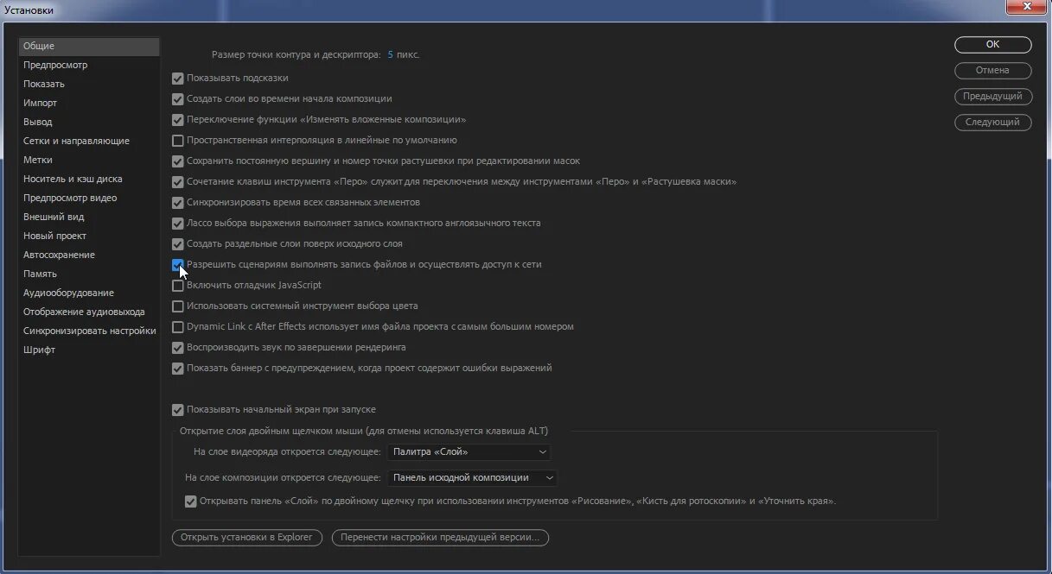Open the «Палитра «Слой»» dropdown

click(469, 451)
